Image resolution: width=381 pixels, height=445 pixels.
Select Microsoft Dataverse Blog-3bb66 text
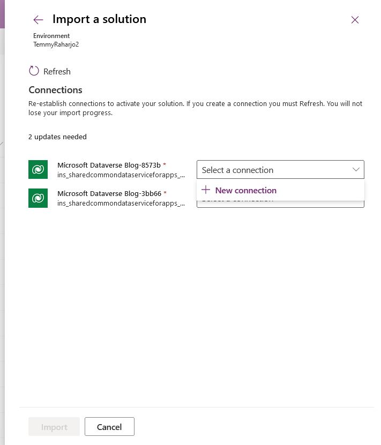click(x=109, y=193)
